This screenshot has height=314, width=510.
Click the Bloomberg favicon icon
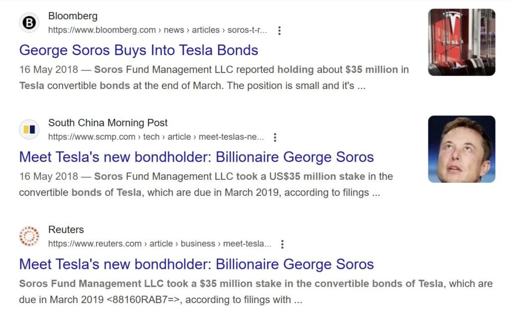click(29, 23)
